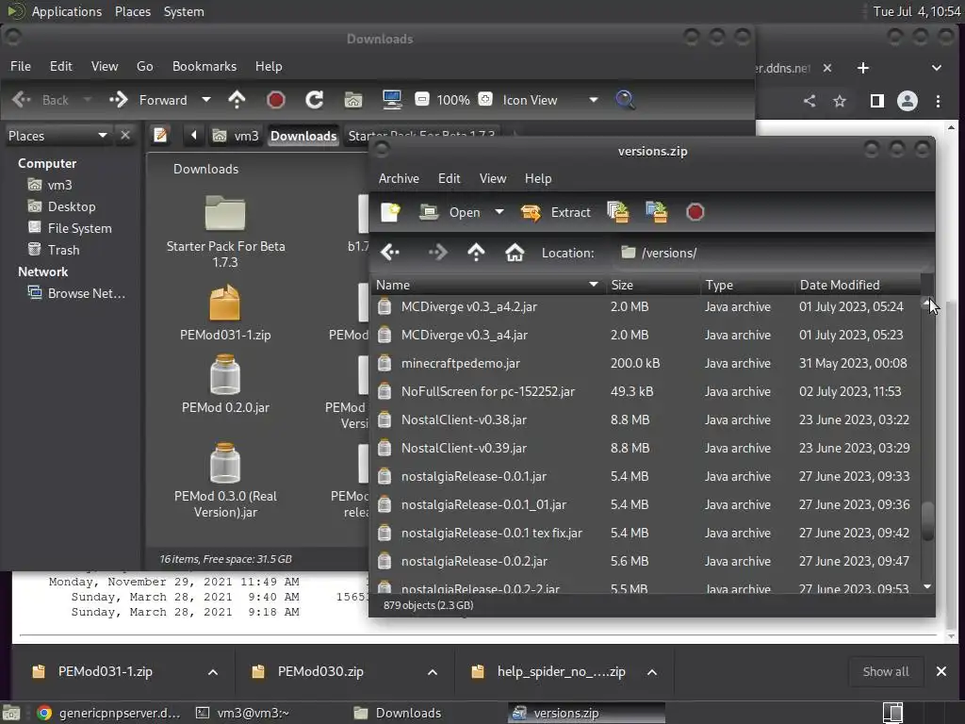Go forward in archive location bar
Viewport: 965px width, 724px height.
(437, 253)
